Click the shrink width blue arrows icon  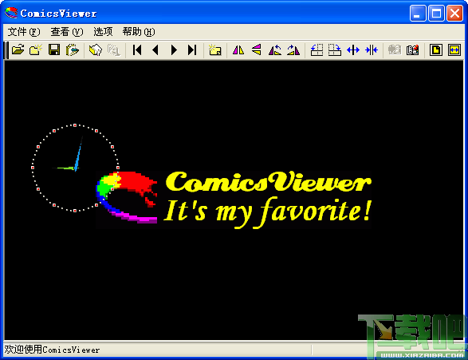point(372,50)
